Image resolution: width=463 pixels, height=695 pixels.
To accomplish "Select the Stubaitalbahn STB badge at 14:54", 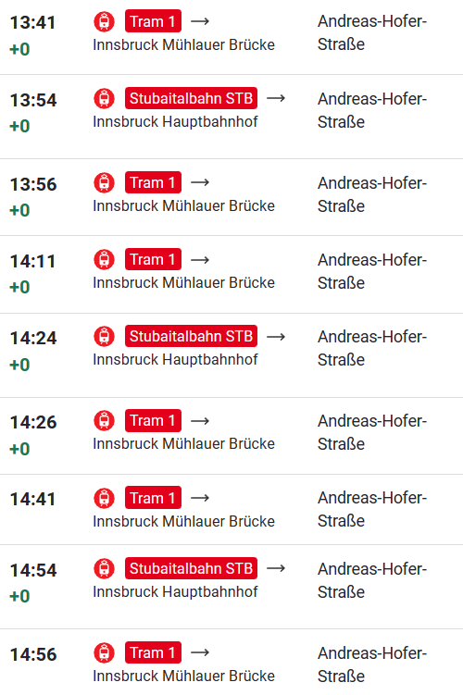I will (x=191, y=568).
